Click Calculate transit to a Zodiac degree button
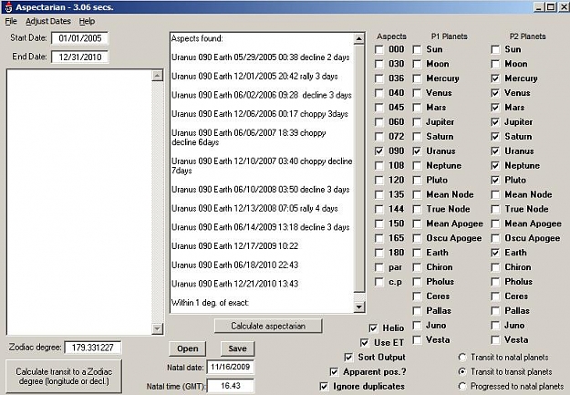Viewport: 570px width, 395px height. [64, 377]
